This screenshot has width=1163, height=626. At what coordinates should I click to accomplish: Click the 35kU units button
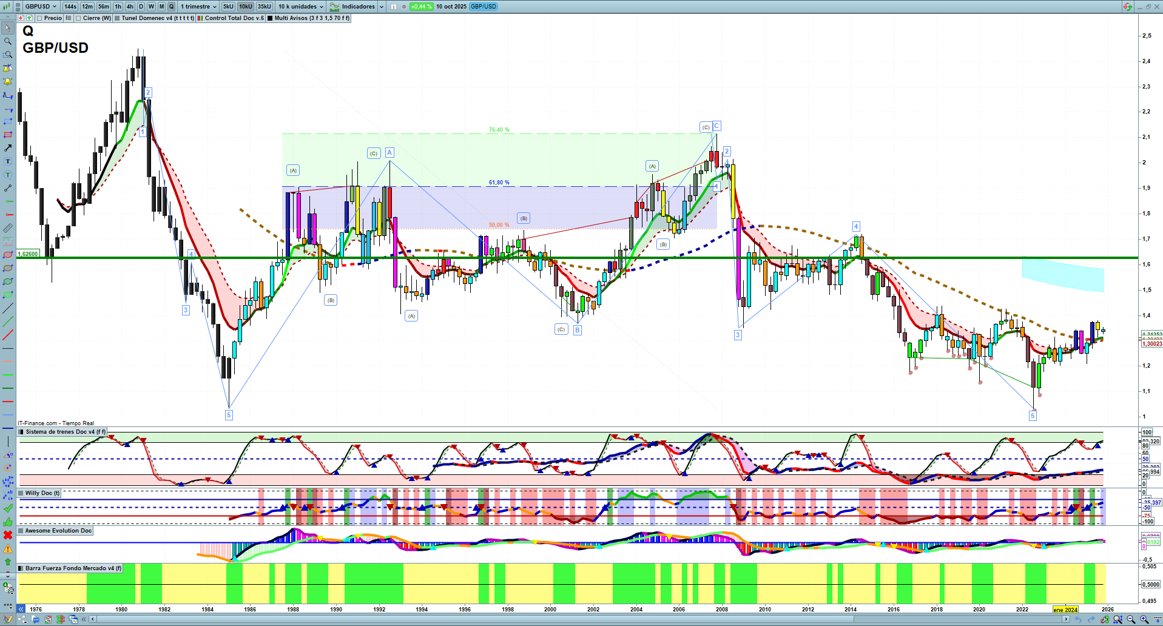click(x=265, y=7)
